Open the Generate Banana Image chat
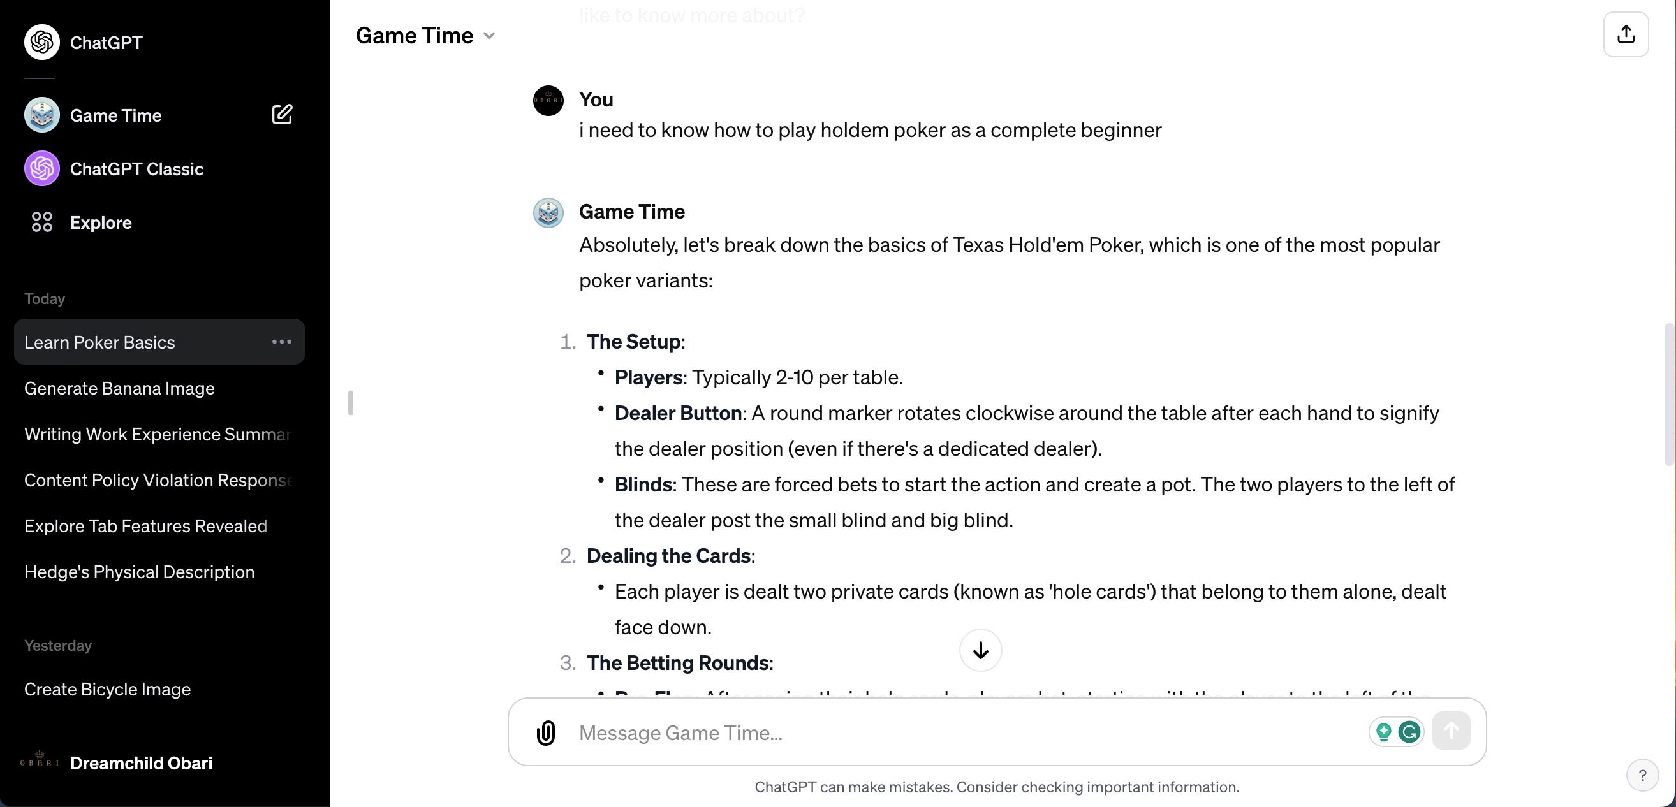Viewport: 1676px width, 807px height. click(x=119, y=388)
